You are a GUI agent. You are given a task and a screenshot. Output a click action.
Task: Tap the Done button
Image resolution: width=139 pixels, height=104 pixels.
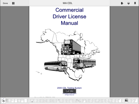pyautogui.click(x=5, y=3)
